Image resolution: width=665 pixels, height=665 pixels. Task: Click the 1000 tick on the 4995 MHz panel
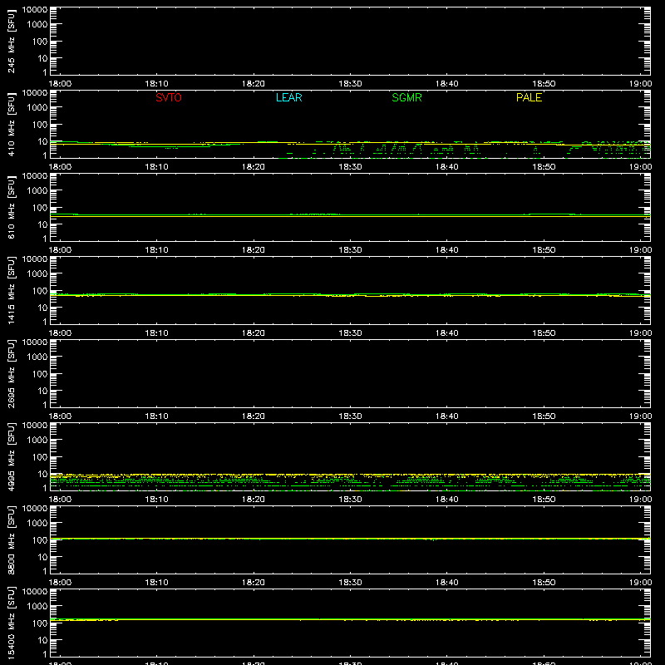(37, 441)
